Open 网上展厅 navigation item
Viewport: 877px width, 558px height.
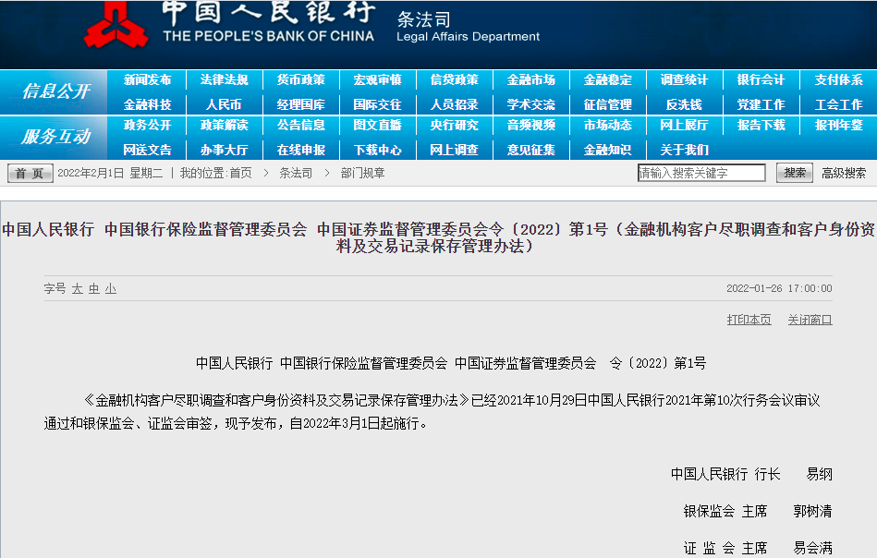pos(684,126)
